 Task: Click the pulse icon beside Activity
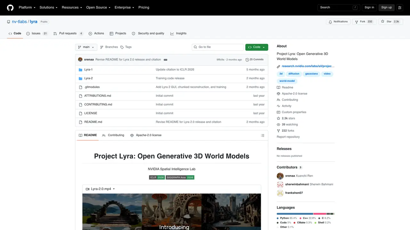click(x=279, y=106)
